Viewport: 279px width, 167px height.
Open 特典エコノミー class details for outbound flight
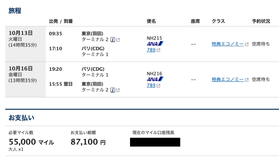point(227,44)
